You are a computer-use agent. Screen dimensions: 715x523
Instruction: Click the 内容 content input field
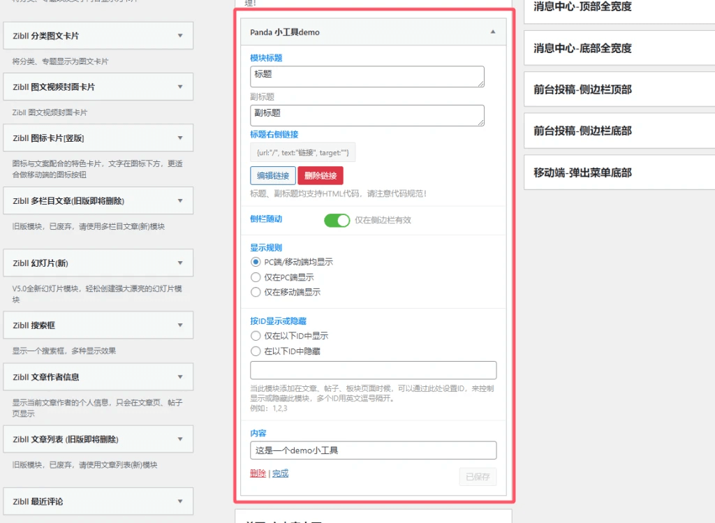coord(373,450)
